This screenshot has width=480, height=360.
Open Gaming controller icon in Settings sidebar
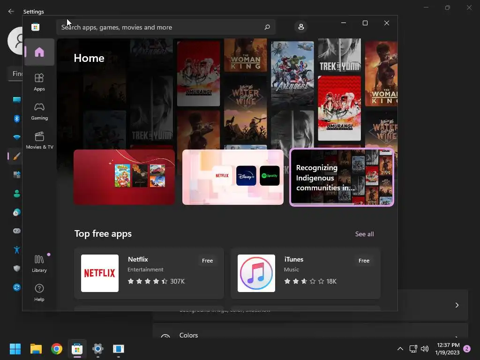[x=17, y=231]
